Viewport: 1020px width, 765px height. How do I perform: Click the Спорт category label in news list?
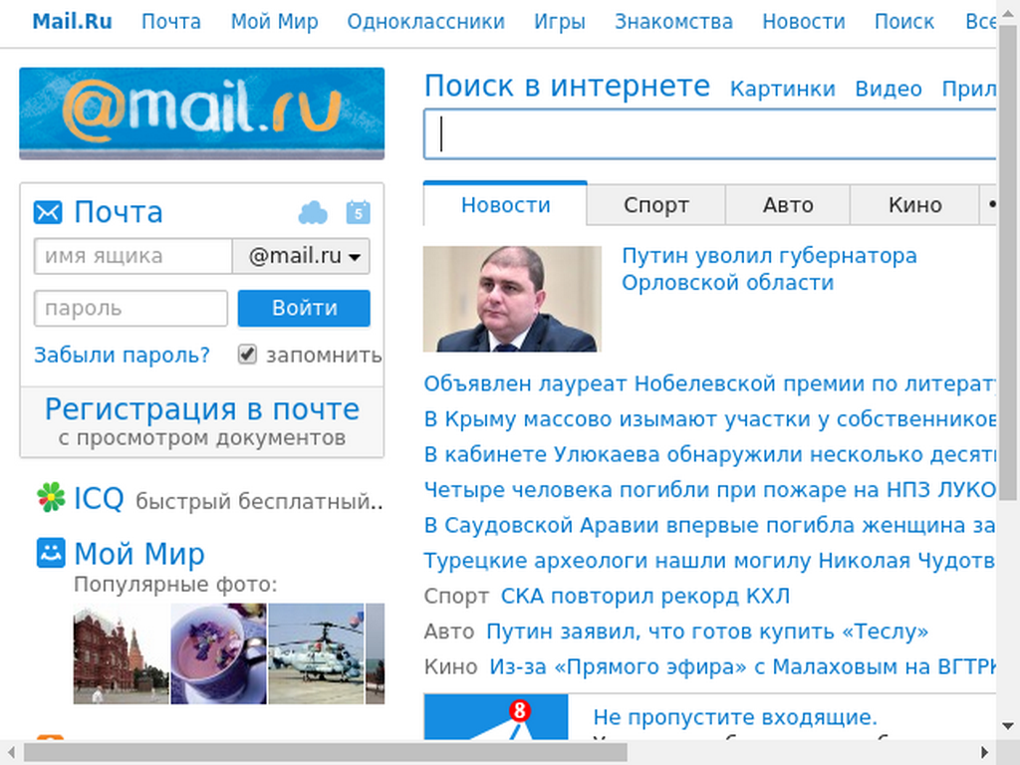[456, 596]
